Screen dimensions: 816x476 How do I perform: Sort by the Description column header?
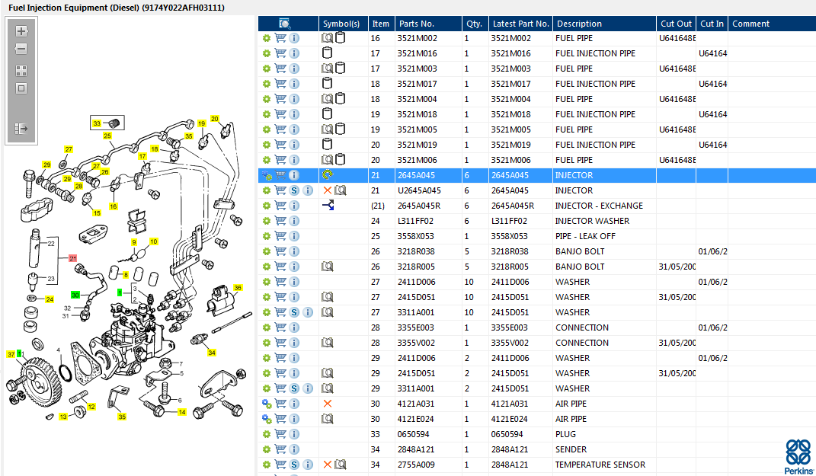click(x=604, y=24)
